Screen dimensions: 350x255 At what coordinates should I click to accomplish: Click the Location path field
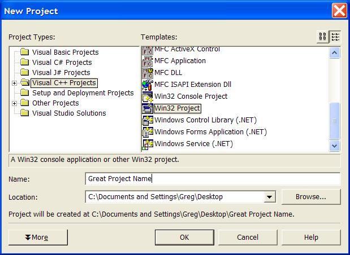pos(175,197)
